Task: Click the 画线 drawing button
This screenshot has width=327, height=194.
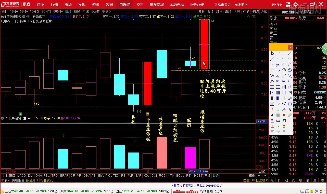Action: [228, 11]
